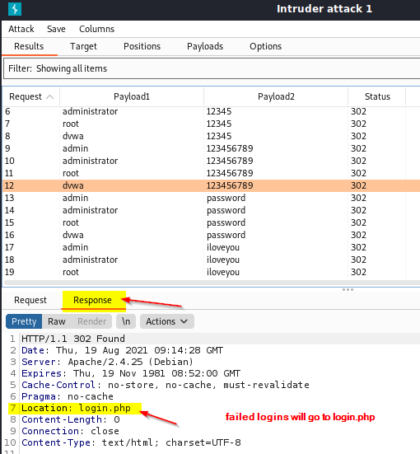This screenshot has width=420, height=454.
Task: Sort by the Payload2 column header
Action: [x=276, y=96]
